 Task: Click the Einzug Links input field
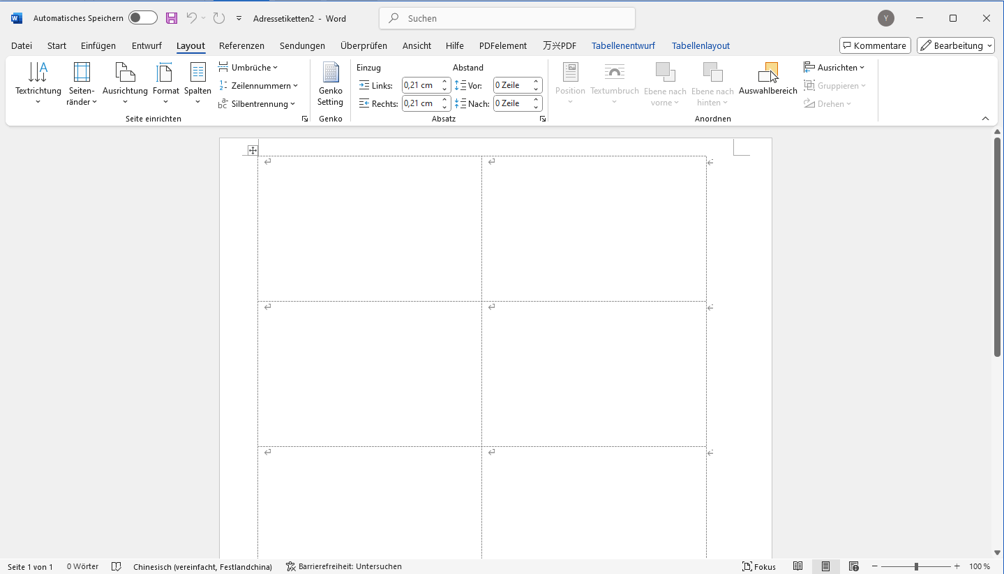pyautogui.click(x=421, y=85)
